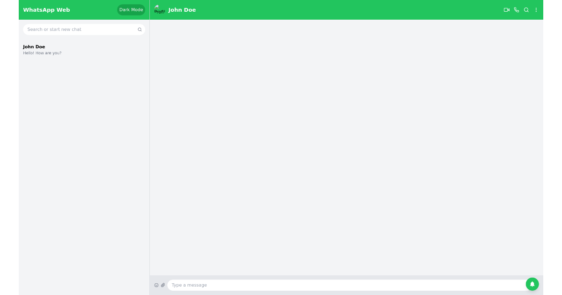Screen dimensions: 562x295
Task: Click the "Hello! How are you?" message preview
Action: pos(42,53)
